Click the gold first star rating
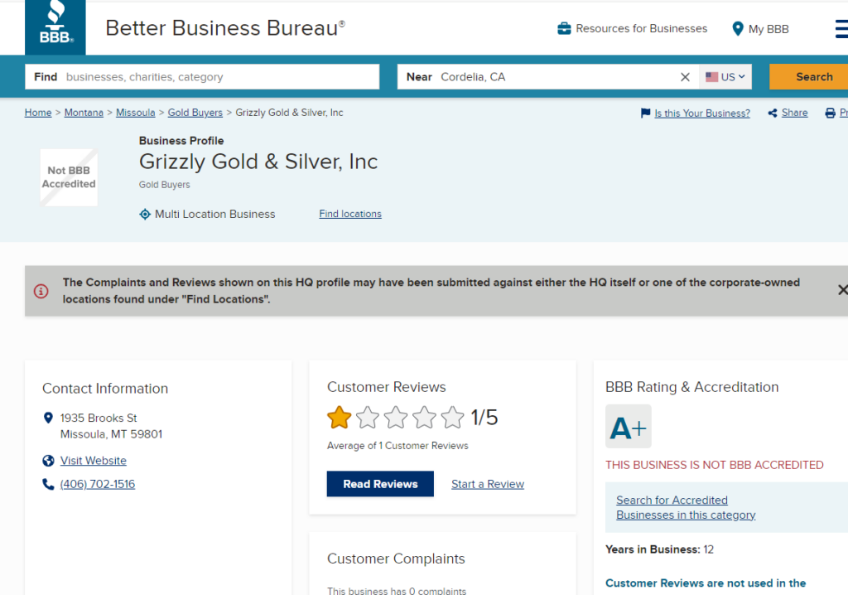The image size is (848, 595). click(x=339, y=418)
